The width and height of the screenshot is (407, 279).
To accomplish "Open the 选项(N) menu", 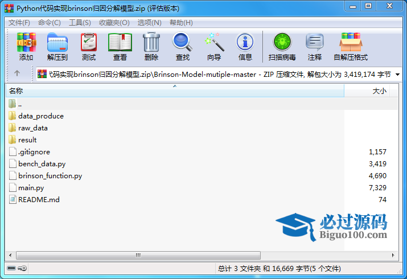I will point(150,23).
